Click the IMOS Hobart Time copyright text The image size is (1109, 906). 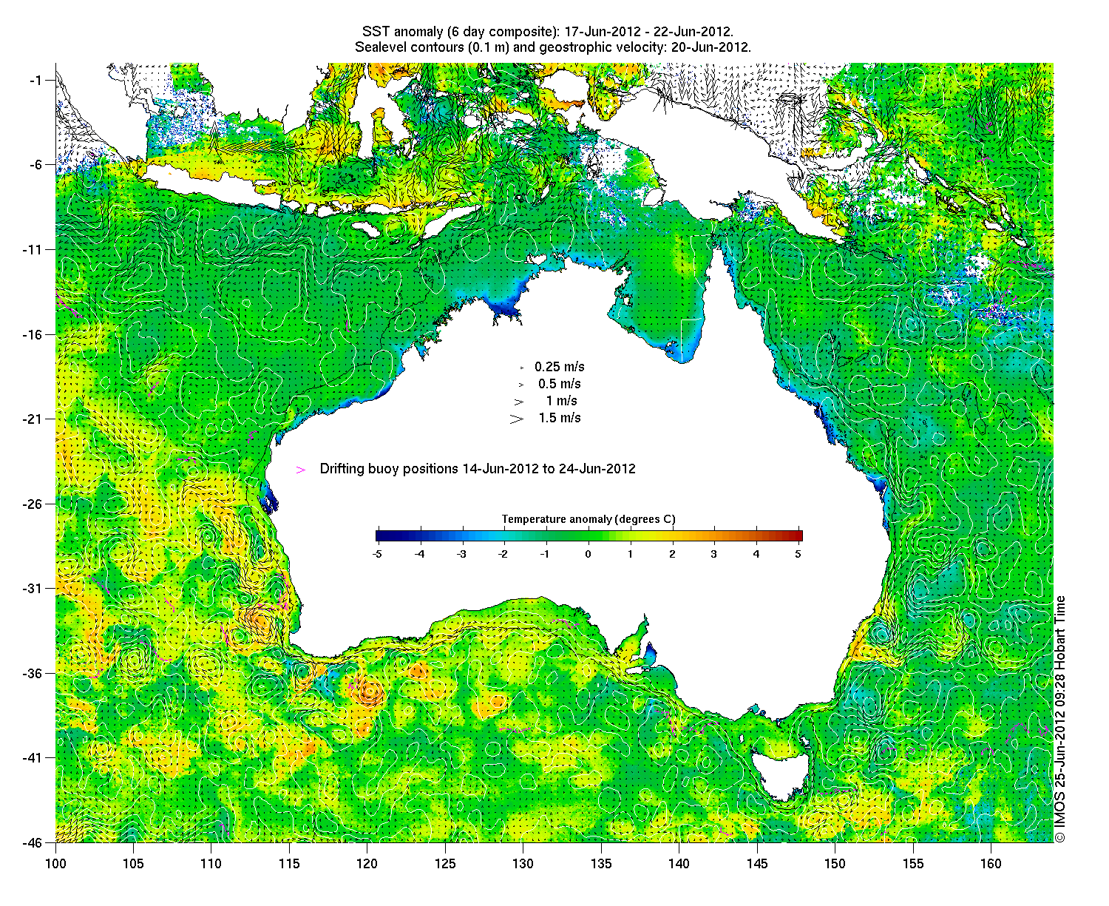coord(1060,718)
